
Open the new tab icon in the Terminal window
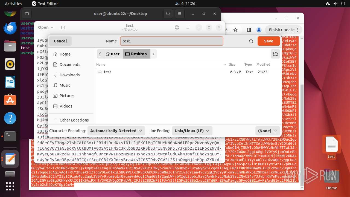(x=27, y=14)
